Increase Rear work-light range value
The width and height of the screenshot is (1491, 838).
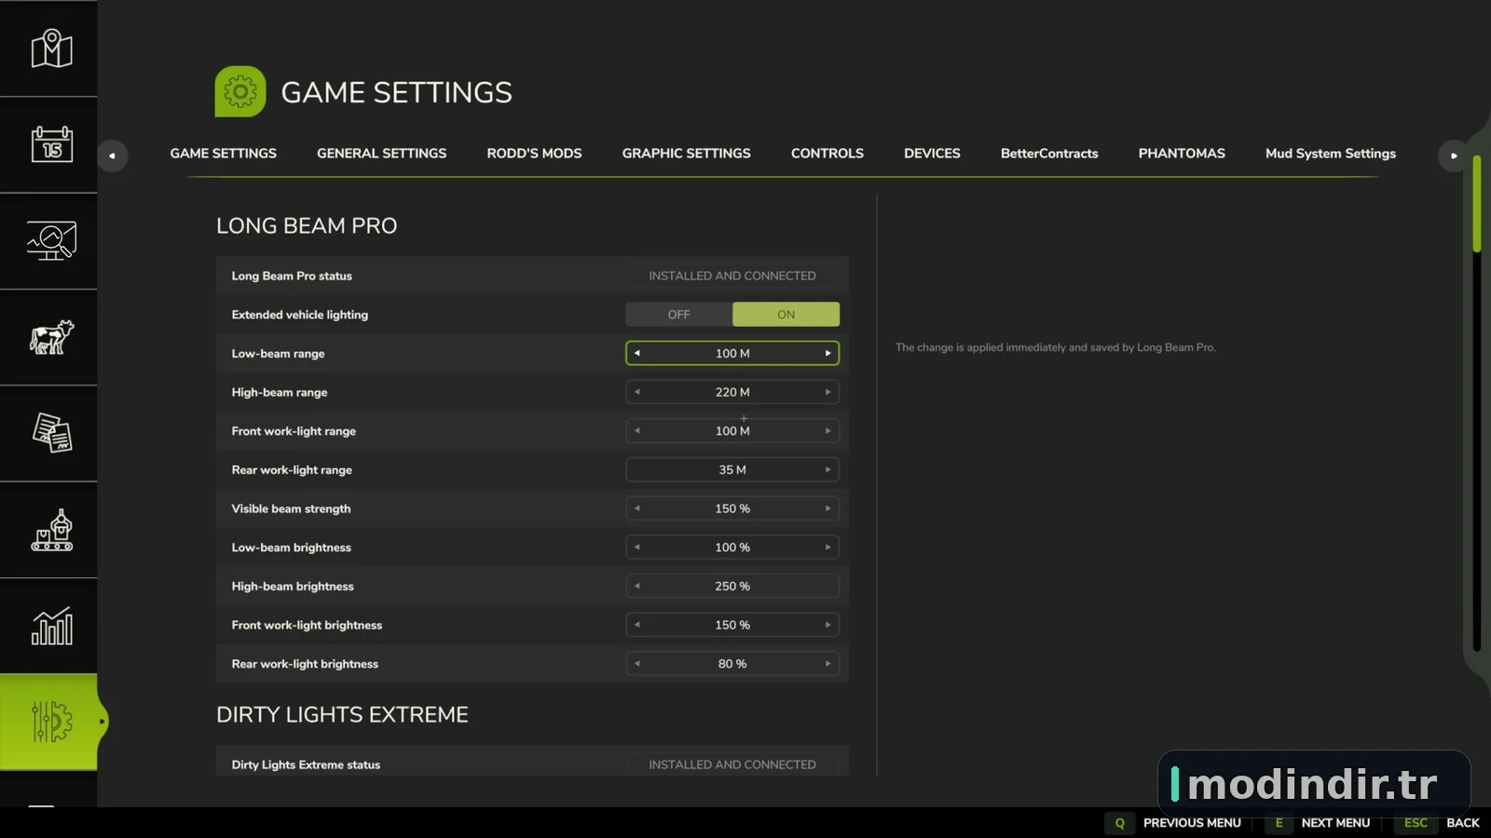pos(828,470)
